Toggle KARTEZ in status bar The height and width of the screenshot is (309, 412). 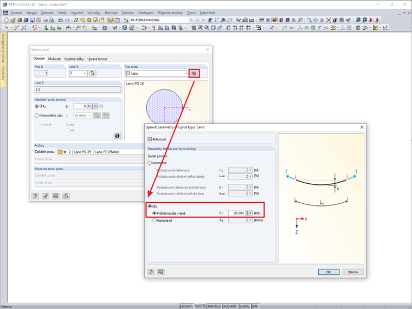coord(214,306)
